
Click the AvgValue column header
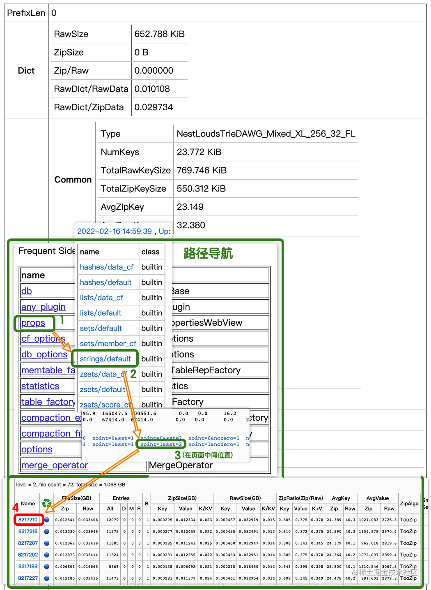point(378,498)
